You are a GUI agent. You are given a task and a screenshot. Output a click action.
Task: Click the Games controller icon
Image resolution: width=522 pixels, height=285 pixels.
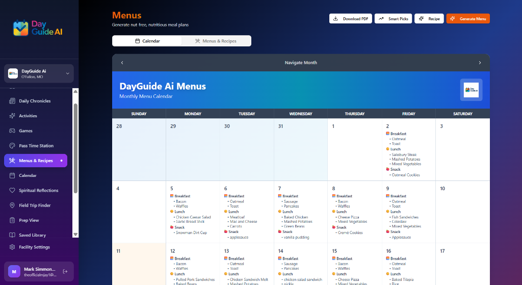12,131
